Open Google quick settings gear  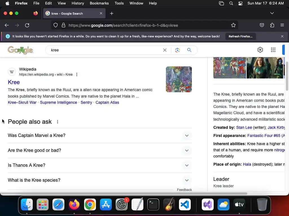pyautogui.click(x=260, y=50)
